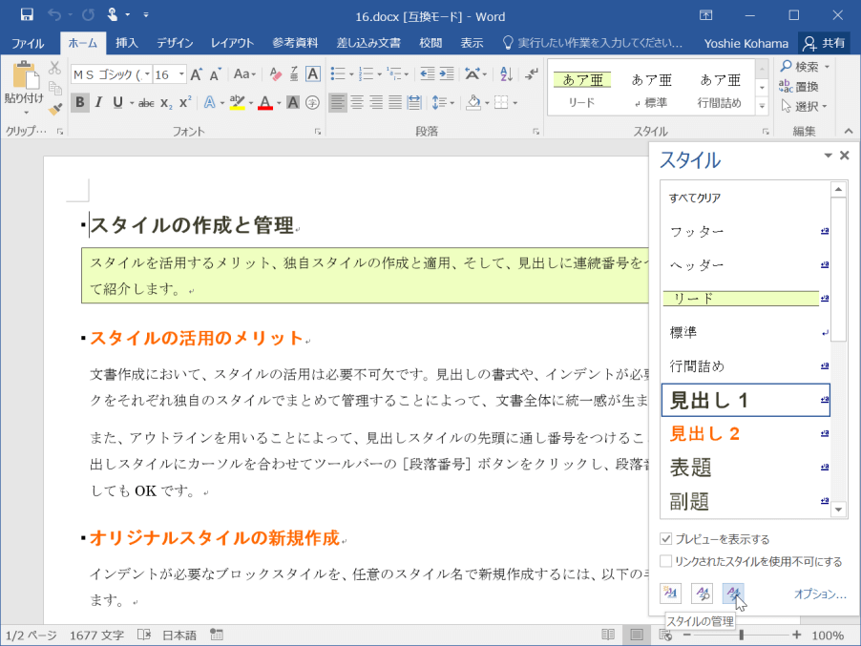Click the yellow text highlight color button
861x646 pixels.
[x=238, y=103]
